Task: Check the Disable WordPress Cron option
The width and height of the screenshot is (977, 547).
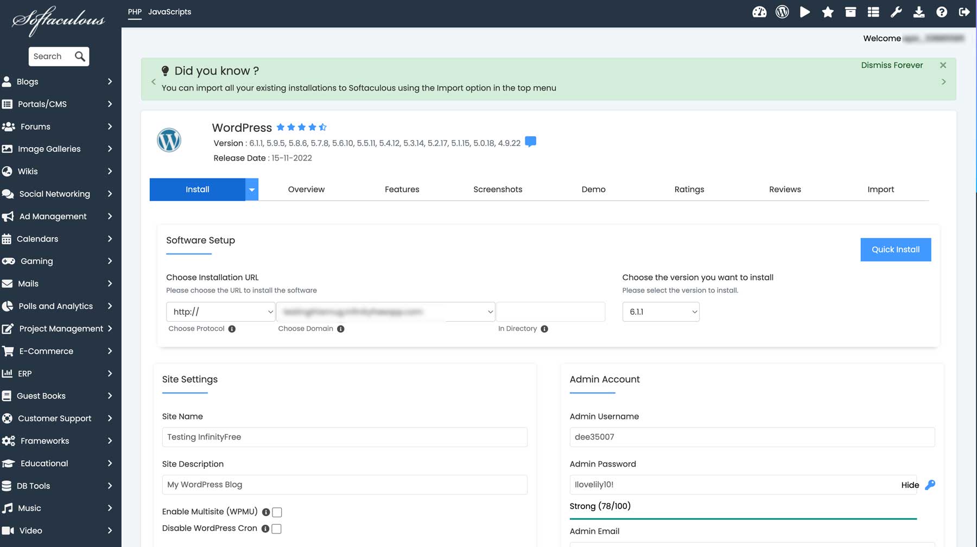Action: click(277, 529)
